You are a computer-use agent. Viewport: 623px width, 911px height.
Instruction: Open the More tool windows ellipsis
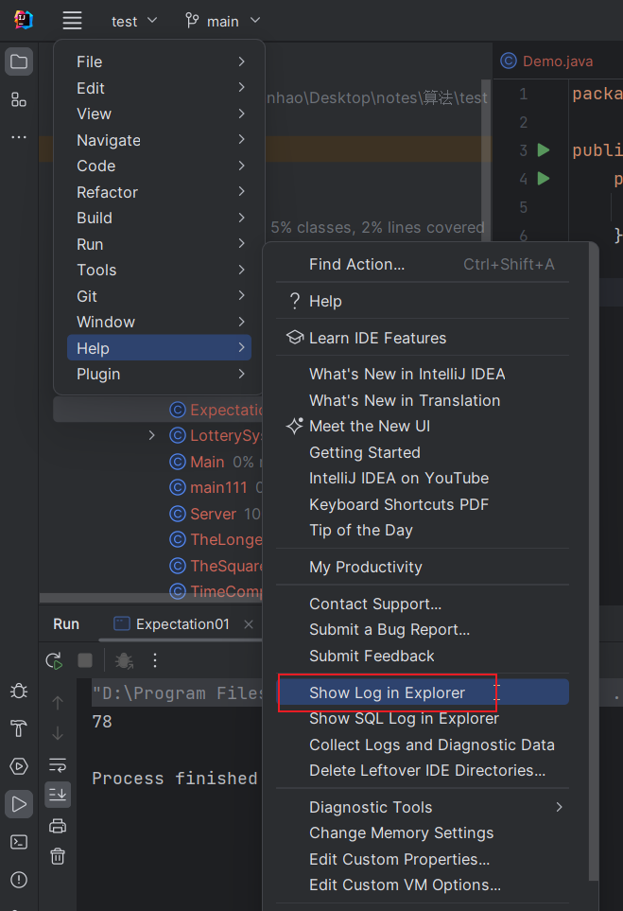point(19,137)
